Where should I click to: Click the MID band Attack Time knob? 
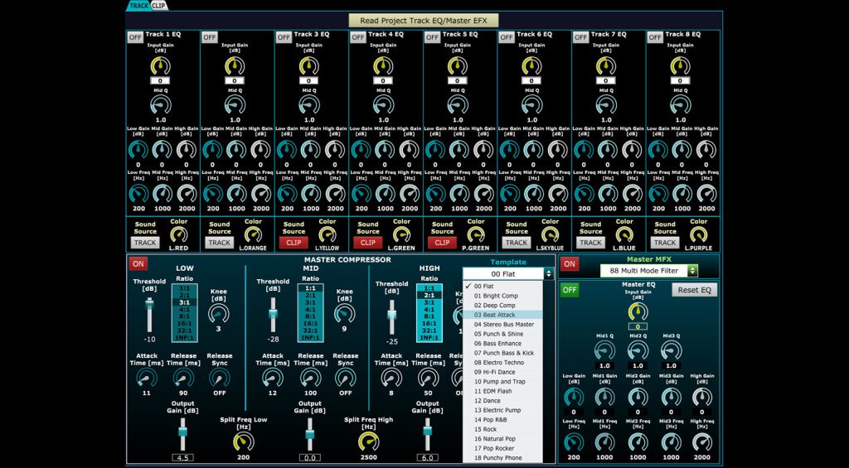coord(271,378)
